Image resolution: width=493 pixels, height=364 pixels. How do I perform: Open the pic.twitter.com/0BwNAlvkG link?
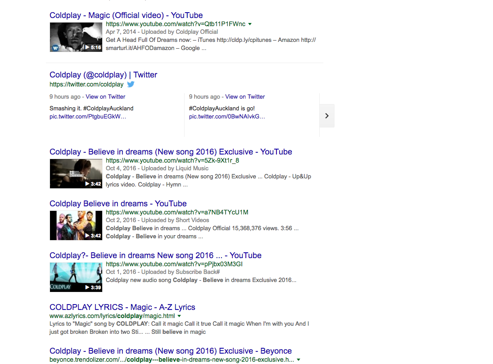(x=227, y=116)
